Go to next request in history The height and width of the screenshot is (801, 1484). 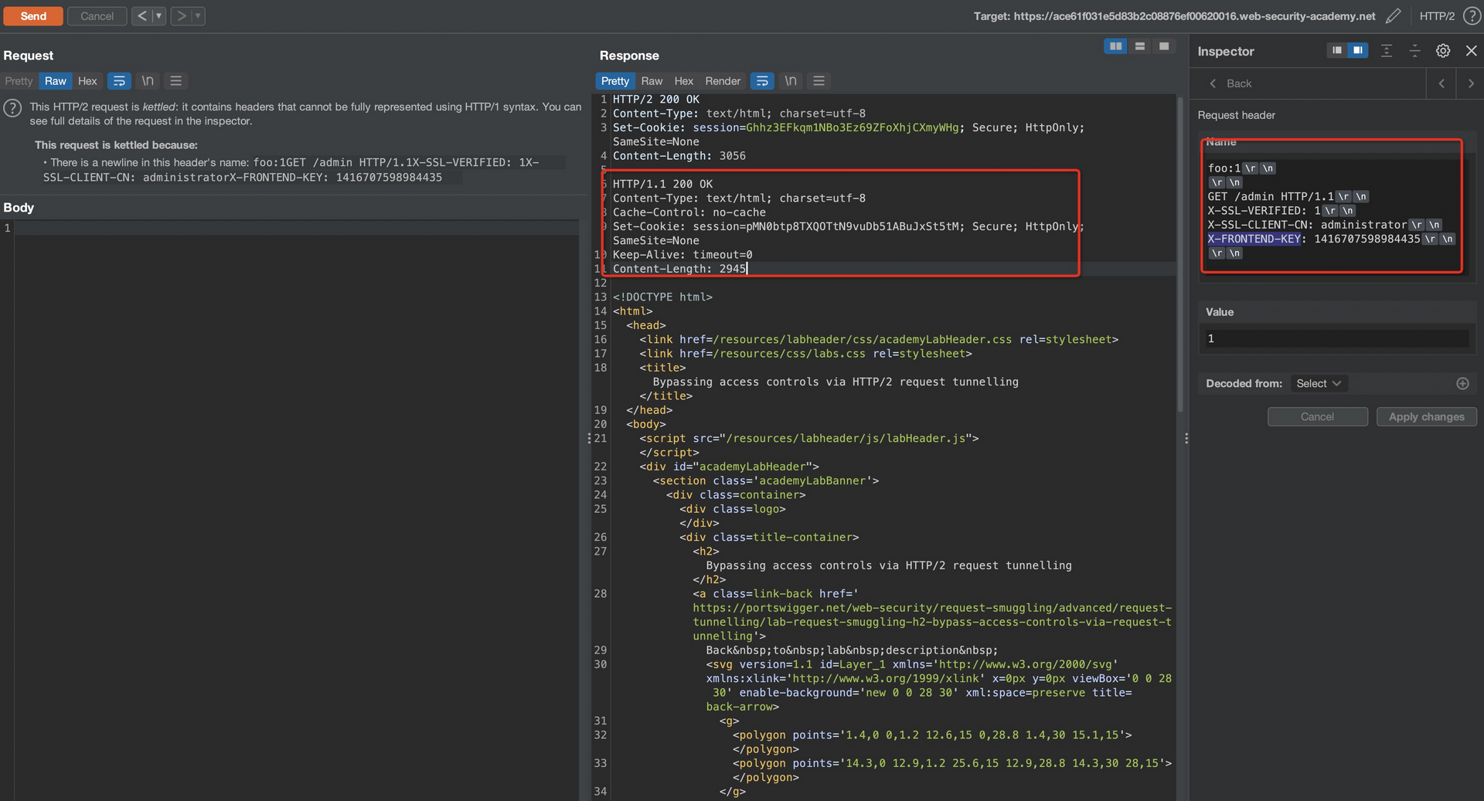pos(181,16)
